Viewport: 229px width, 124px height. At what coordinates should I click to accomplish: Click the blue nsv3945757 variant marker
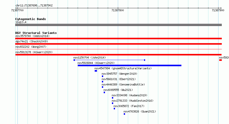(x=102, y=76)
